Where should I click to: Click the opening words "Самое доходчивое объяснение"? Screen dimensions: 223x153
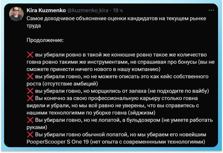[64, 18]
